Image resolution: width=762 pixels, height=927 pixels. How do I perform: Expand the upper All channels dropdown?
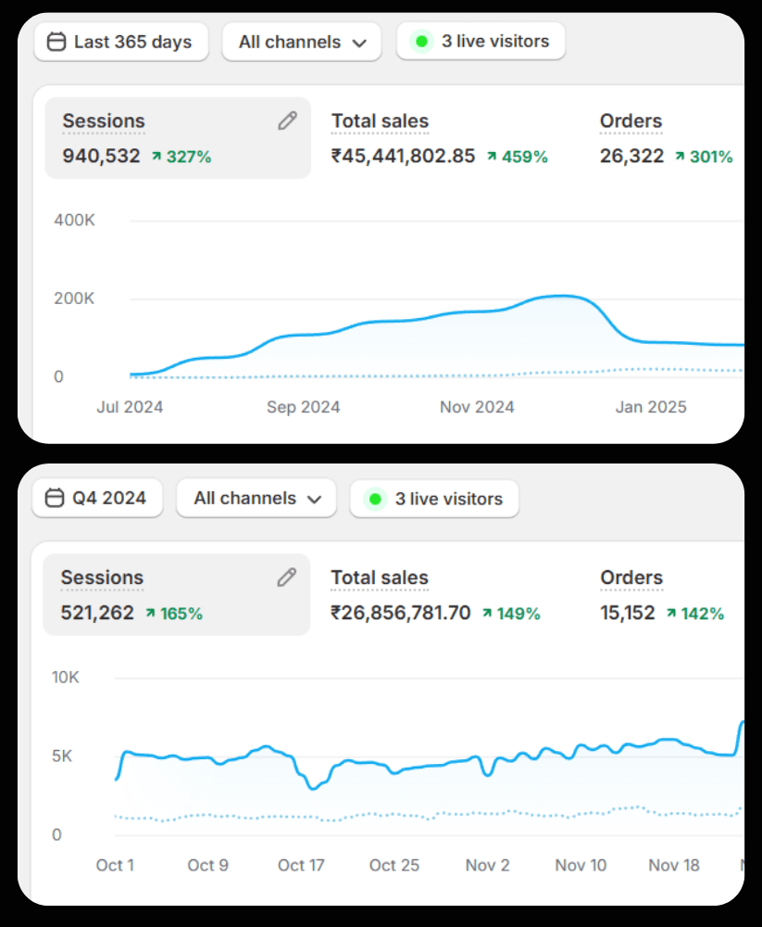pos(302,42)
